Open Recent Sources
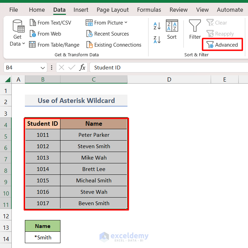248x248 pixels. click(x=107, y=34)
